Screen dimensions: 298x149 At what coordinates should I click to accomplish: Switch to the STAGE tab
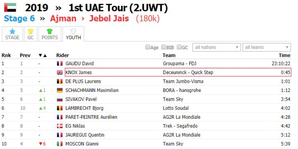click(12, 34)
